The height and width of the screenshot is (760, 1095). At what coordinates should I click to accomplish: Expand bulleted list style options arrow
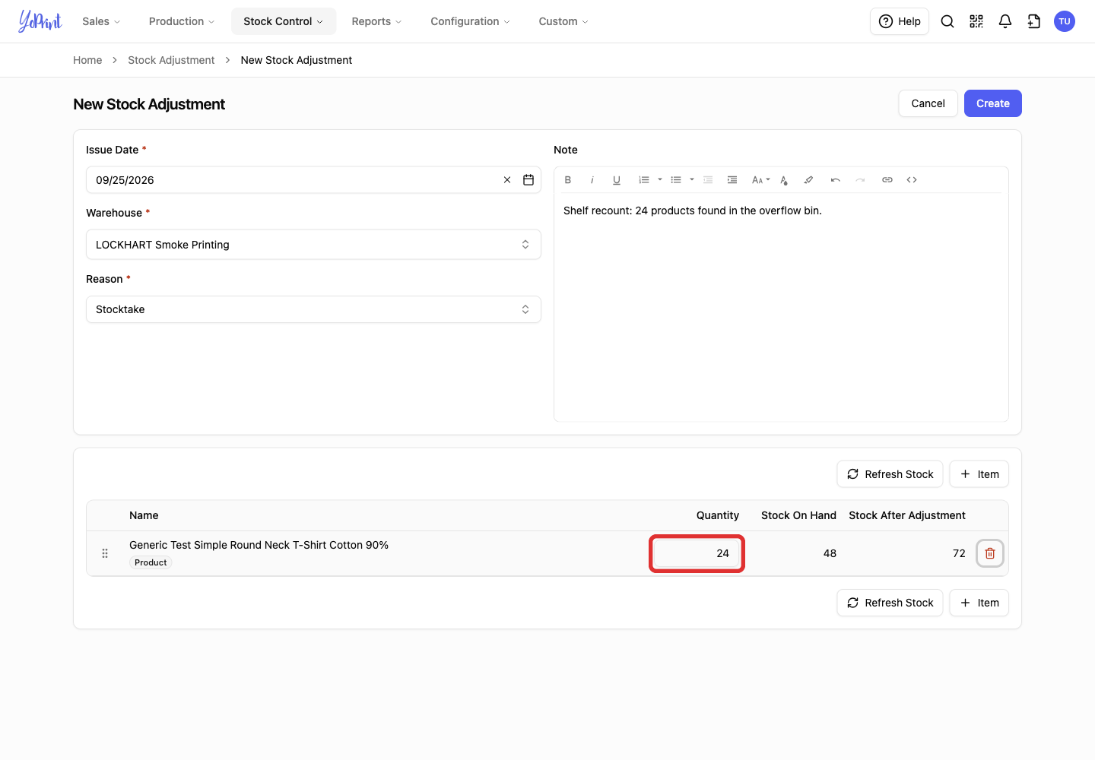click(x=692, y=180)
